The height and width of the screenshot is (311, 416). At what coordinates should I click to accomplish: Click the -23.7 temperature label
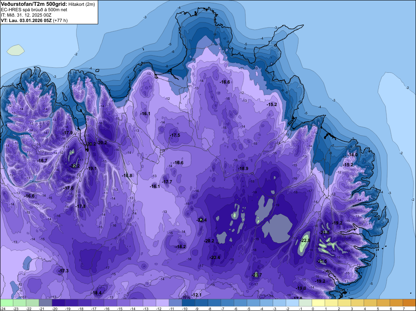point(257,275)
